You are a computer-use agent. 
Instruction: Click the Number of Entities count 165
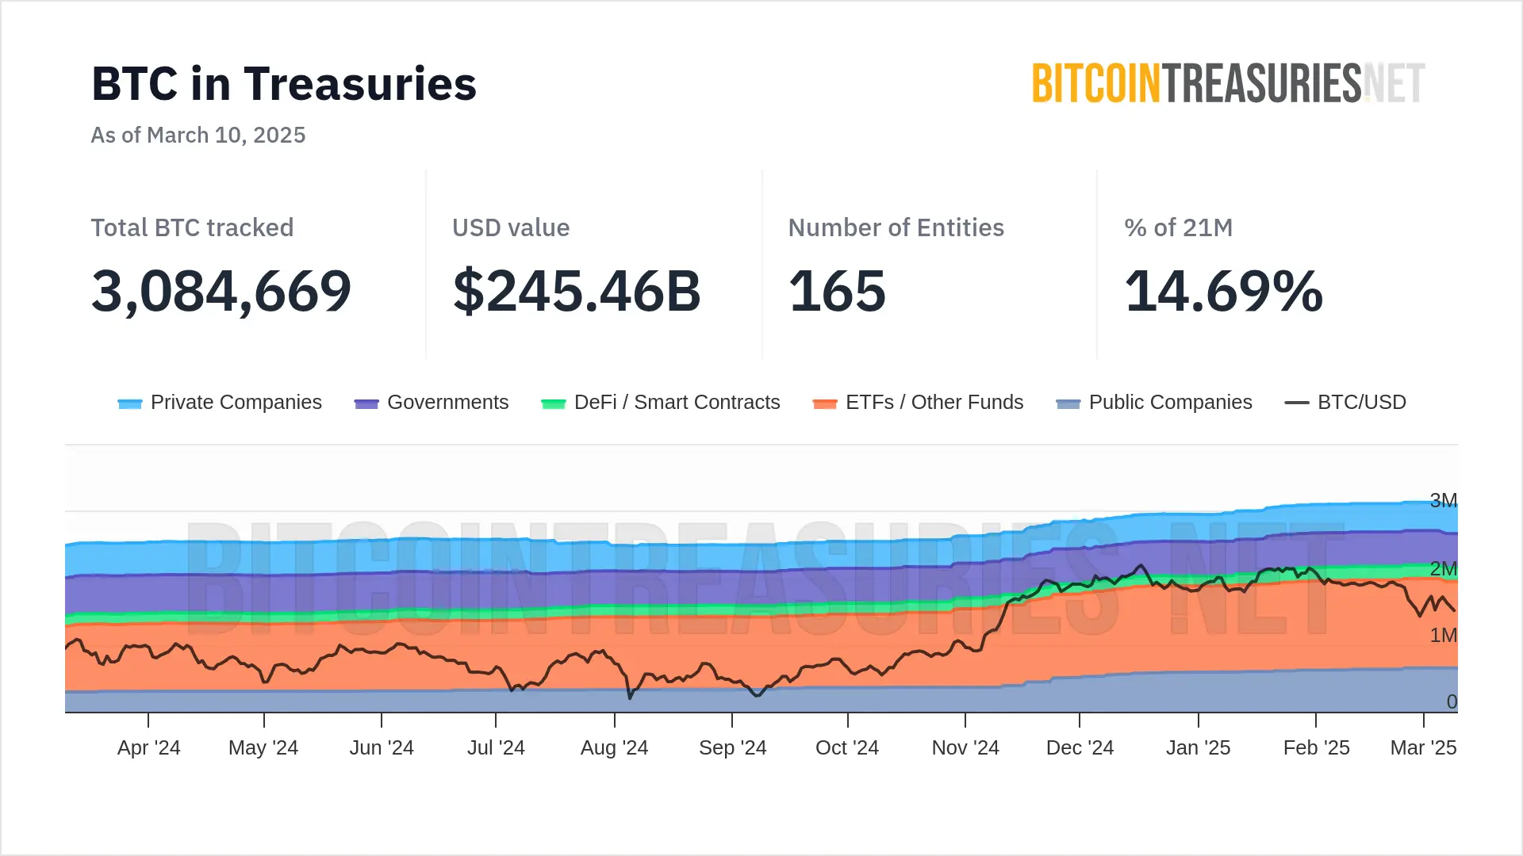837,291
